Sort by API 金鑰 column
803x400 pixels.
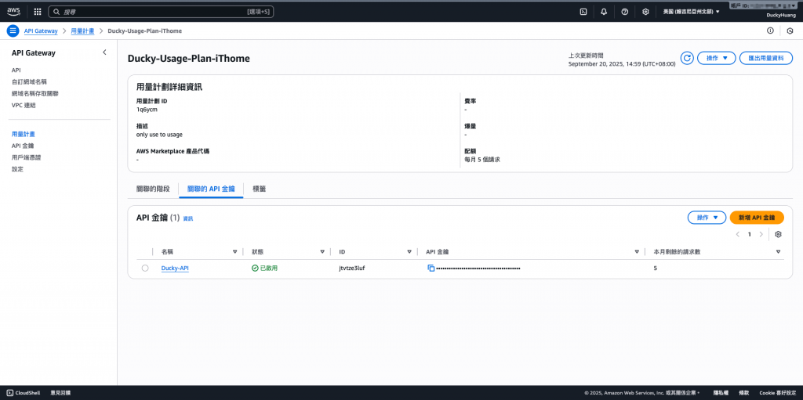pos(637,251)
